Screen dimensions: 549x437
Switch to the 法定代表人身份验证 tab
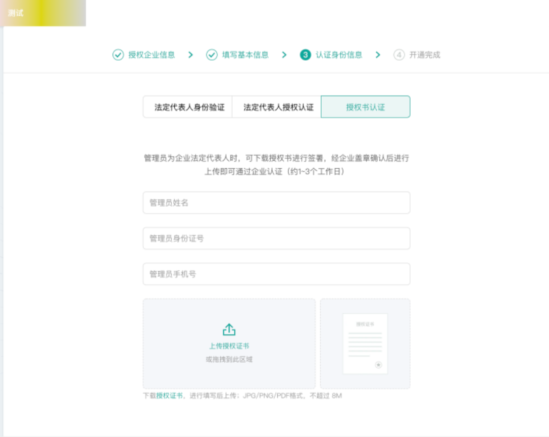click(x=188, y=107)
